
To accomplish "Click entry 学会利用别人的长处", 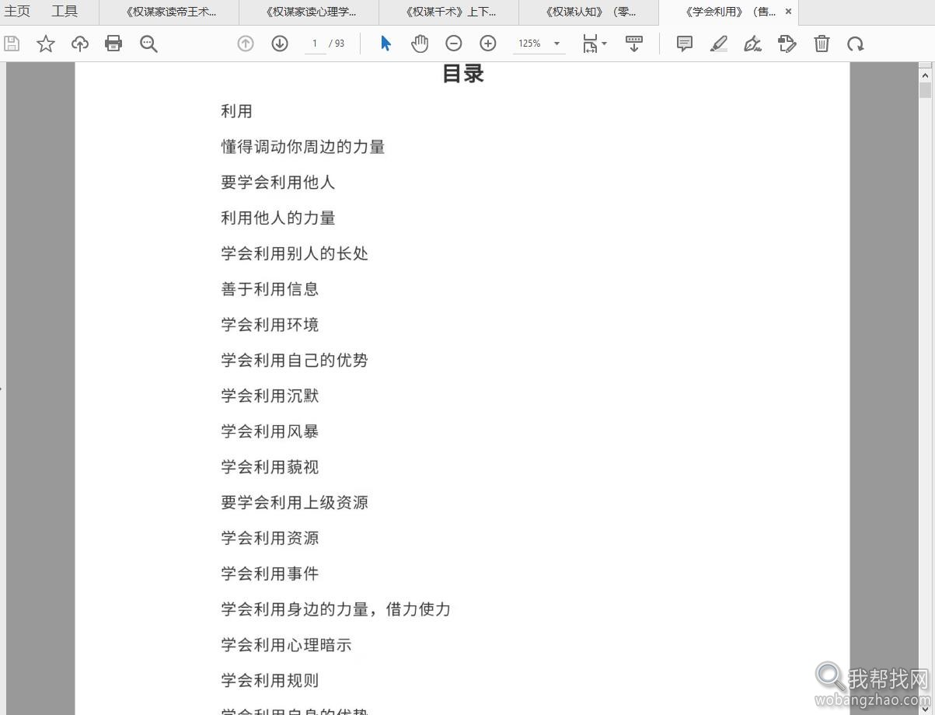I will [295, 253].
